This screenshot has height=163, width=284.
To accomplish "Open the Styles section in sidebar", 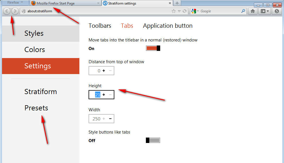I will (41, 33).
